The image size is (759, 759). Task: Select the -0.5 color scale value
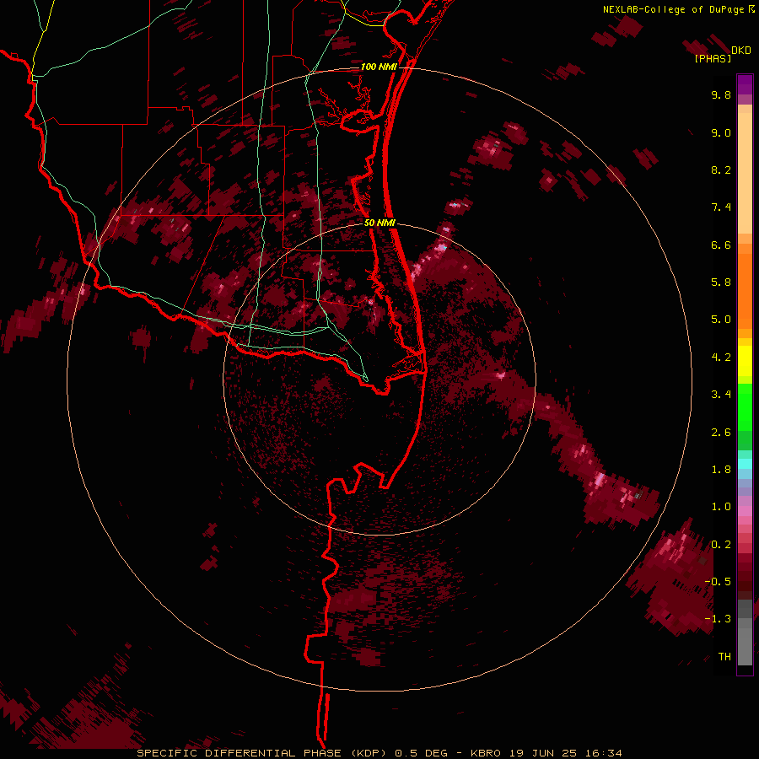718,582
